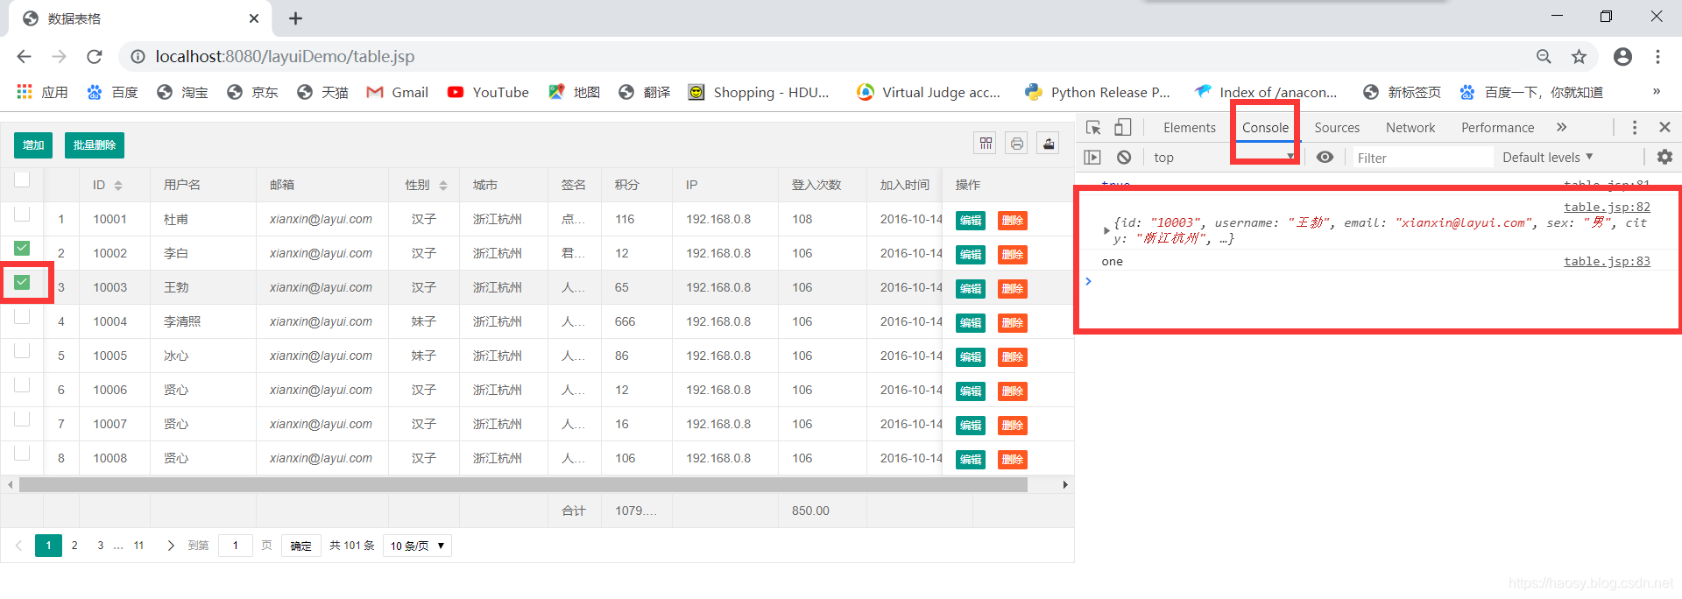Clear the console with the ban icon
The image size is (1682, 599).
pos(1124,158)
